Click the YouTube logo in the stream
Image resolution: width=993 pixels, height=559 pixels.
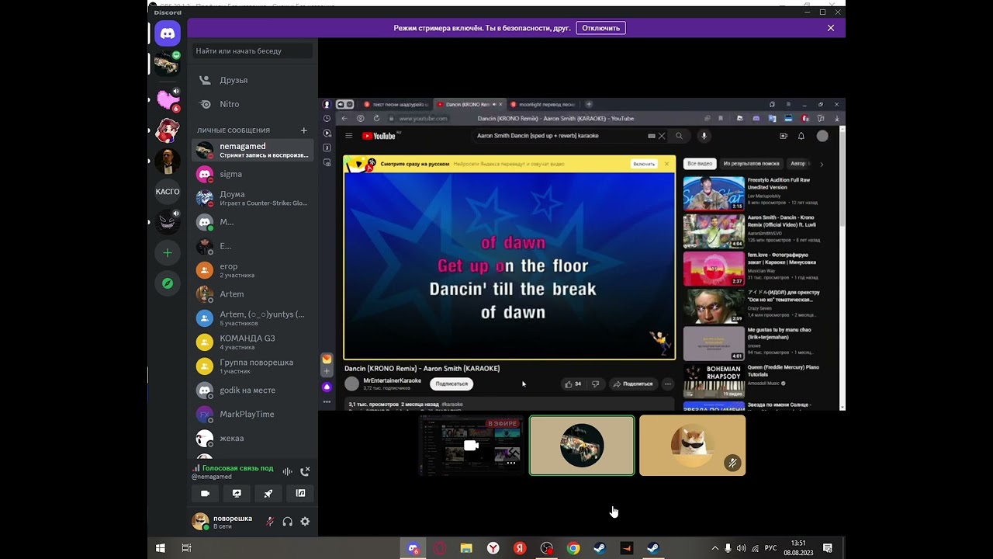click(x=379, y=136)
